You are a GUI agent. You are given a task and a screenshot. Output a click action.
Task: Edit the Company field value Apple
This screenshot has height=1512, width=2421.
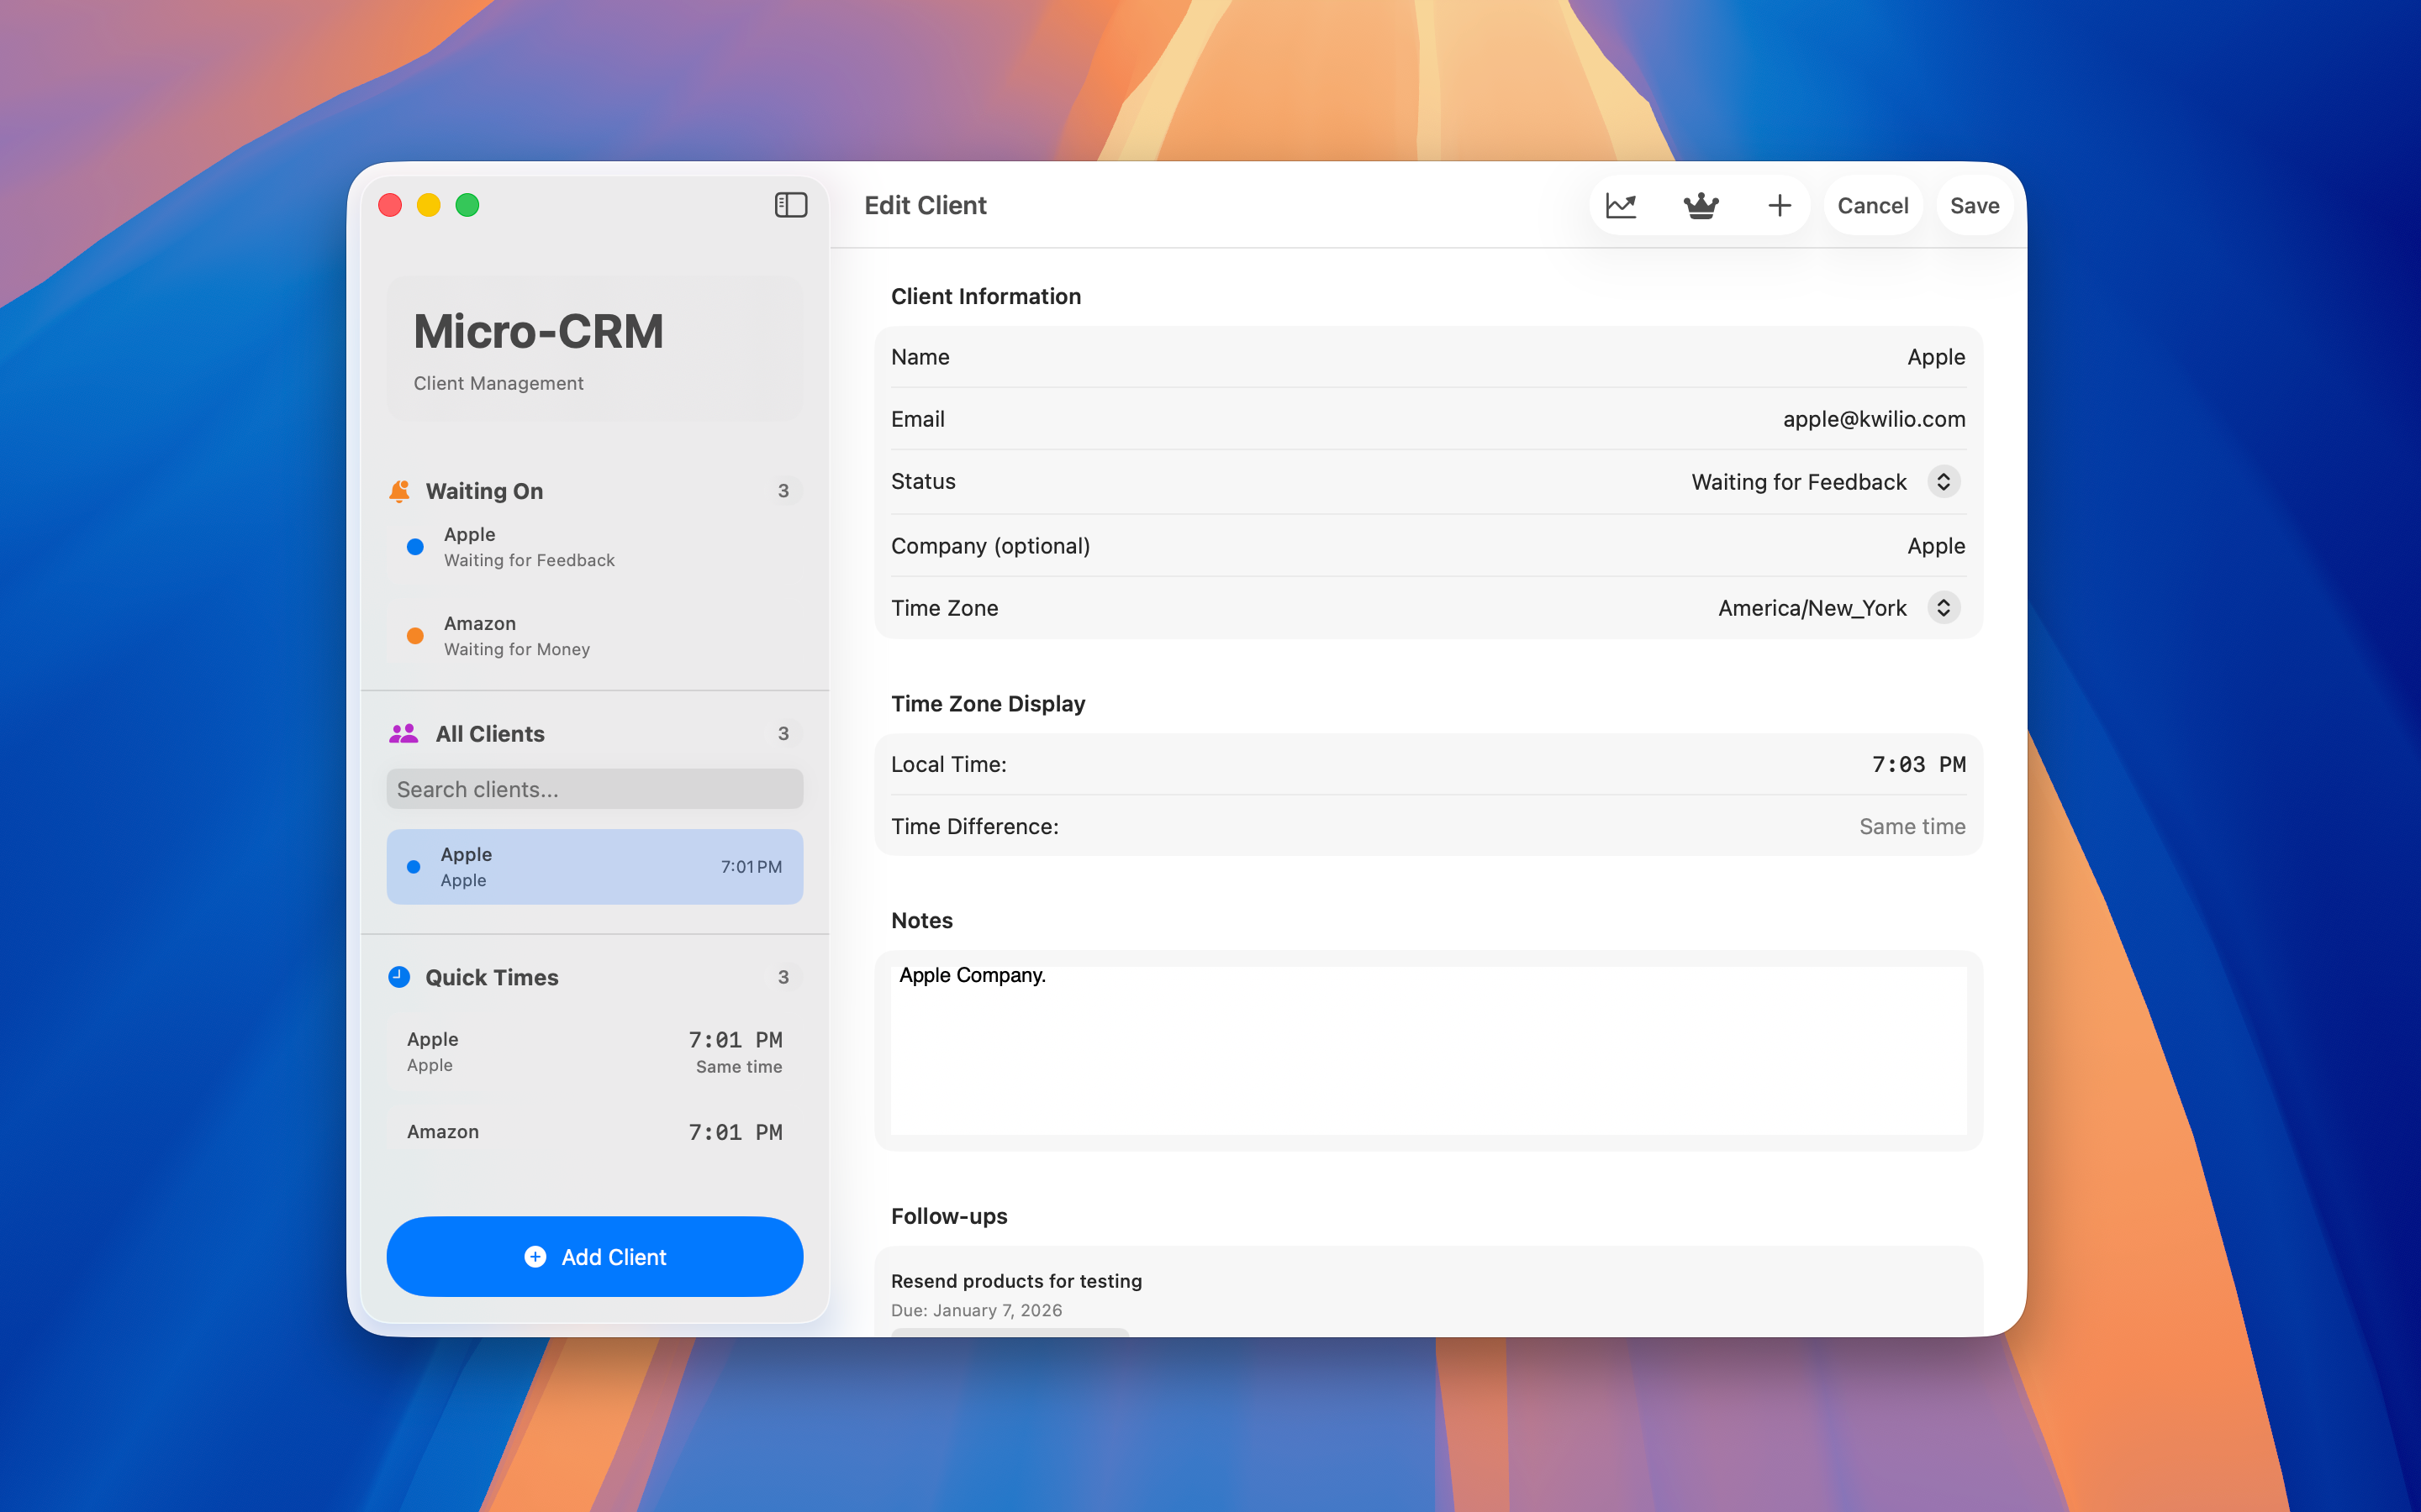pos(1936,546)
